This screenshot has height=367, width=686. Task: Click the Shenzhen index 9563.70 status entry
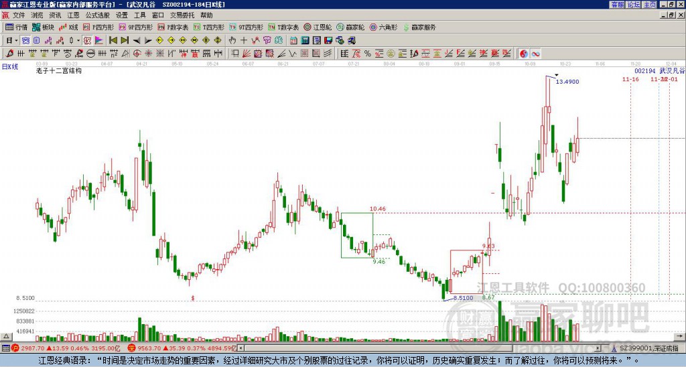pyautogui.click(x=182, y=348)
